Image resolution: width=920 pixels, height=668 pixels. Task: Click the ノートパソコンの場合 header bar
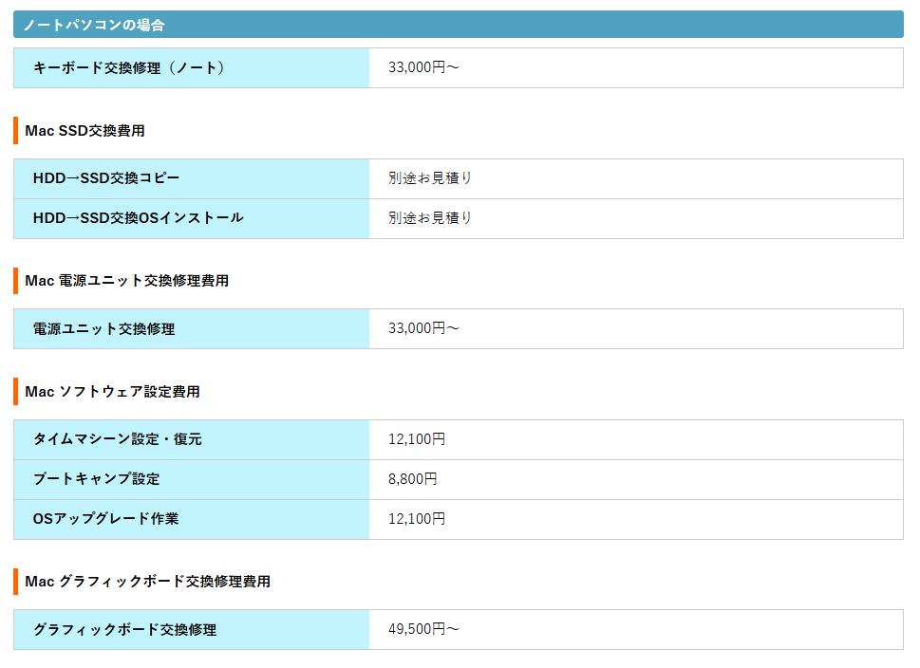pyautogui.click(x=459, y=25)
